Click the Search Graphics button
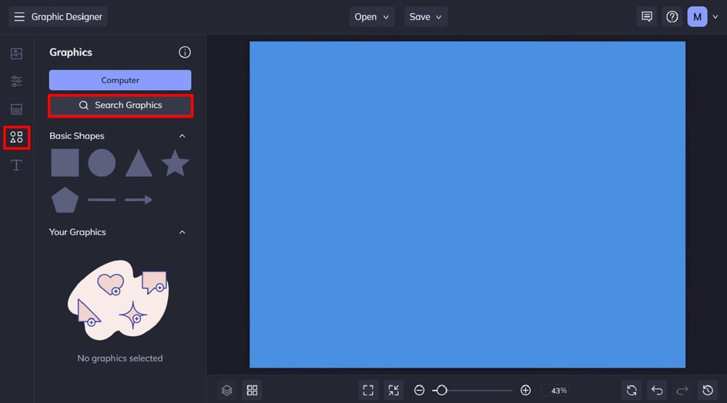The image size is (727, 403). click(120, 105)
